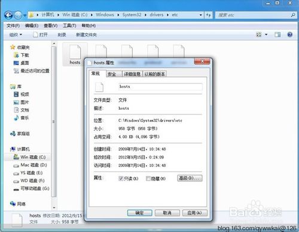299x232 pixels.
Task: Click the 刻录 toolbar button
Action: pos(62,35)
